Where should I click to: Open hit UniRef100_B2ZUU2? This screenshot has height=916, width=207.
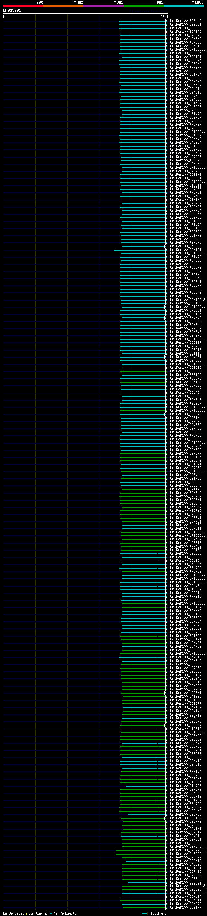185,28
